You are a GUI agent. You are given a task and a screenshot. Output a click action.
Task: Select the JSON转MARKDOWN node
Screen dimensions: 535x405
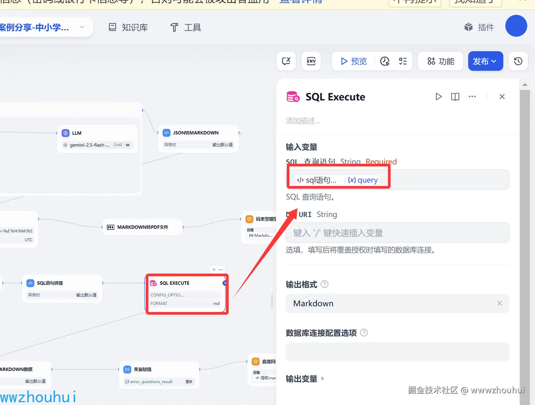point(198,138)
